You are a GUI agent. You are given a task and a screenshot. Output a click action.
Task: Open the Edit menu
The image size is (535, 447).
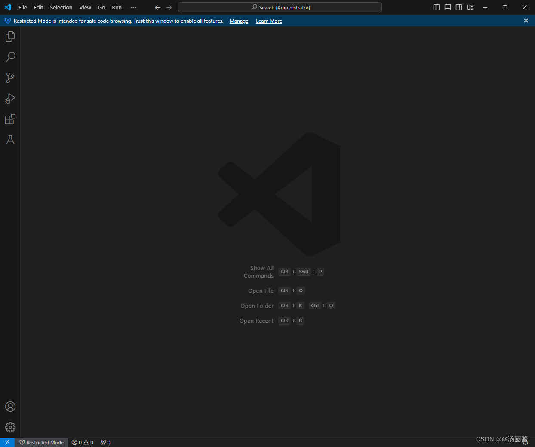[38, 7]
